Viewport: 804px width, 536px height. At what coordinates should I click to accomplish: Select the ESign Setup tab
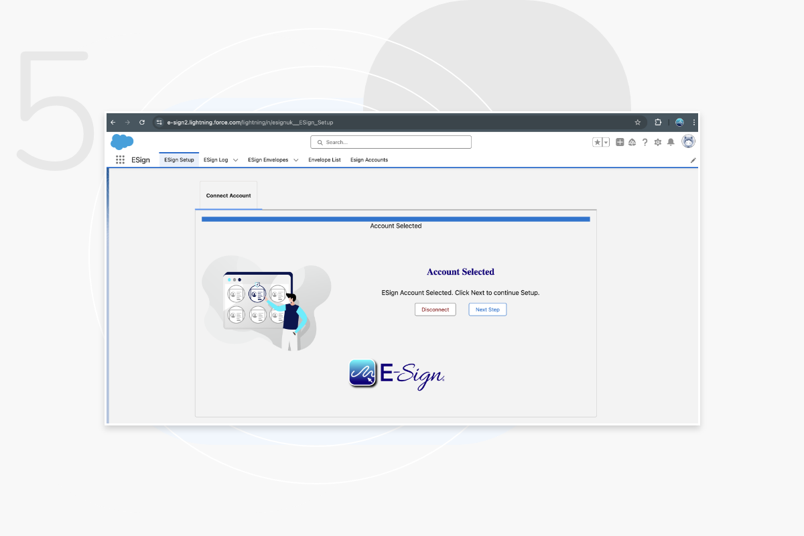point(179,160)
